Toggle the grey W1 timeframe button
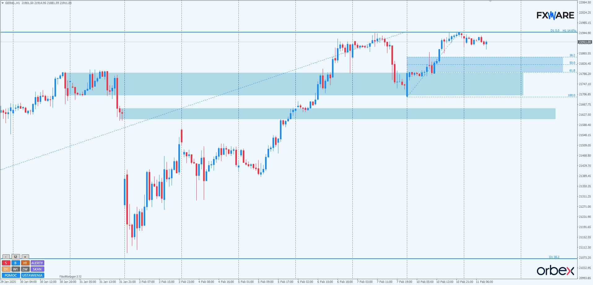Screen dimensions: 593x285 click(15, 269)
